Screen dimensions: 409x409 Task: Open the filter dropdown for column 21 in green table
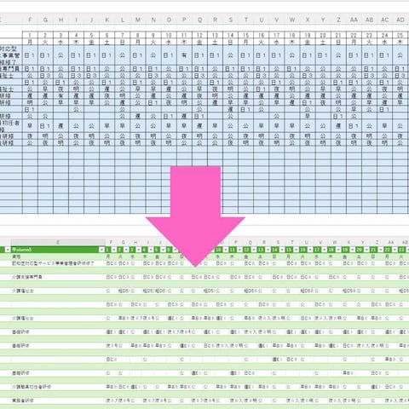pyautogui.click(x=381, y=250)
